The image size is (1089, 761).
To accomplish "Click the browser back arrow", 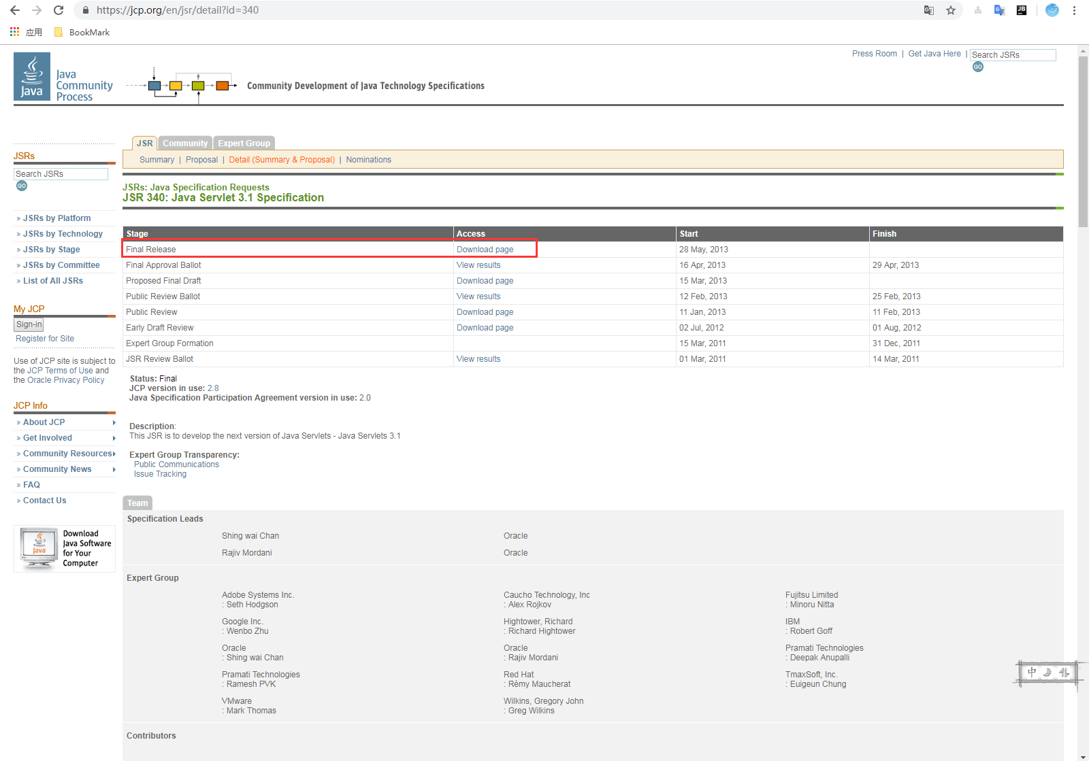I will pos(15,10).
